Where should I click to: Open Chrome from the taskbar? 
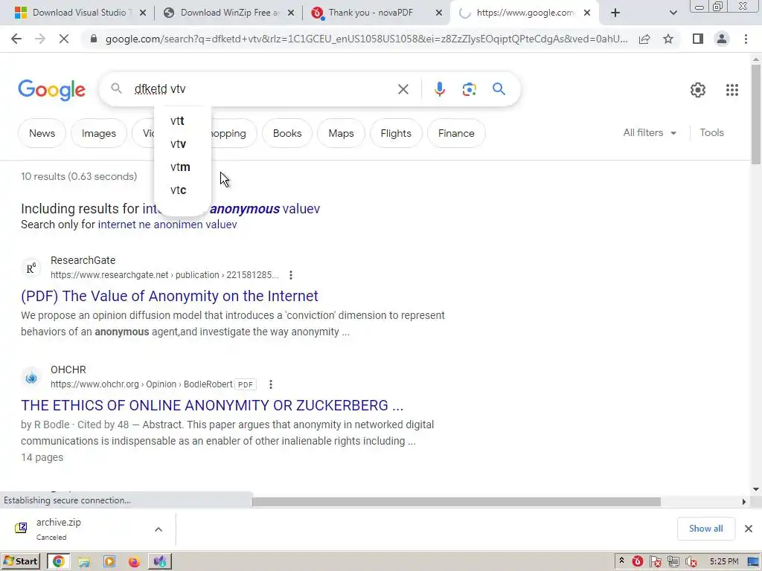point(58,562)
